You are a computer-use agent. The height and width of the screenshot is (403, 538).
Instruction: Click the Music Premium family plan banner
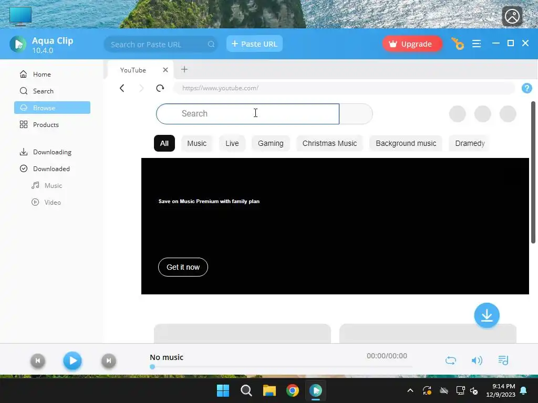[335, 226]
